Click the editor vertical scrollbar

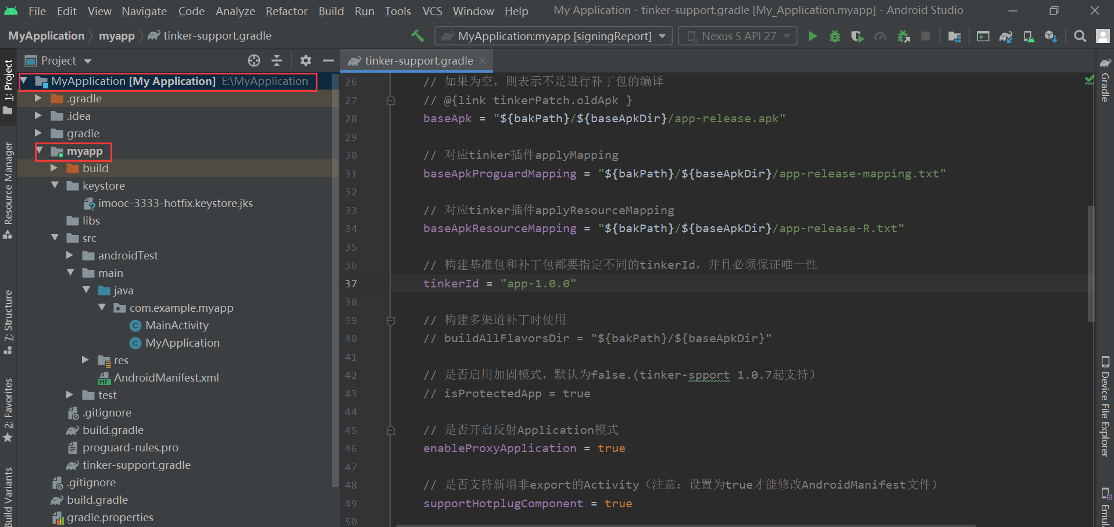1091,263
